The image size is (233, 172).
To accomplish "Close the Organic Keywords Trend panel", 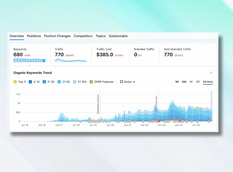I will pyautogui.click(x=211, y=73).
